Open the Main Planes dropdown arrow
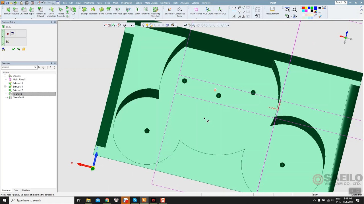 coord(196,18)
